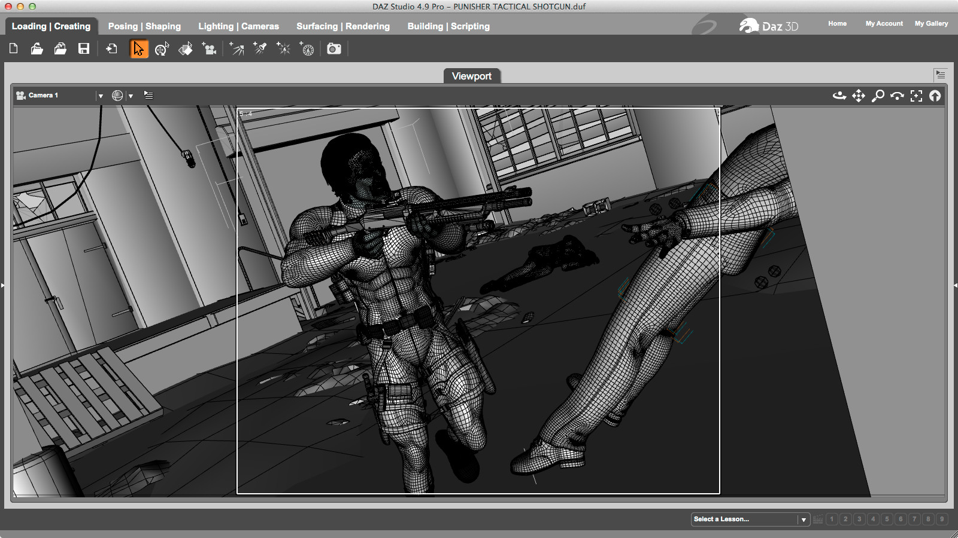Screen dimensions: 958x538
Task: Click lesson step 5 button
Action: (887, 519)
